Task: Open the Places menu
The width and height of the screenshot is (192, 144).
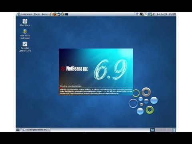Action: tap(37, 14)
